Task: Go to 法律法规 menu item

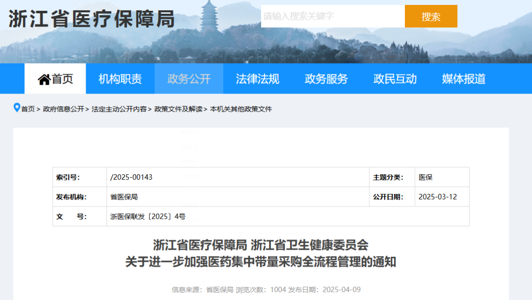Action: (x=257, y=79)
